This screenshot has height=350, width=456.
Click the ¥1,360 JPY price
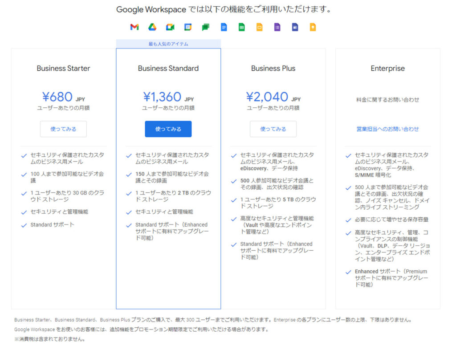pos(168,97)
